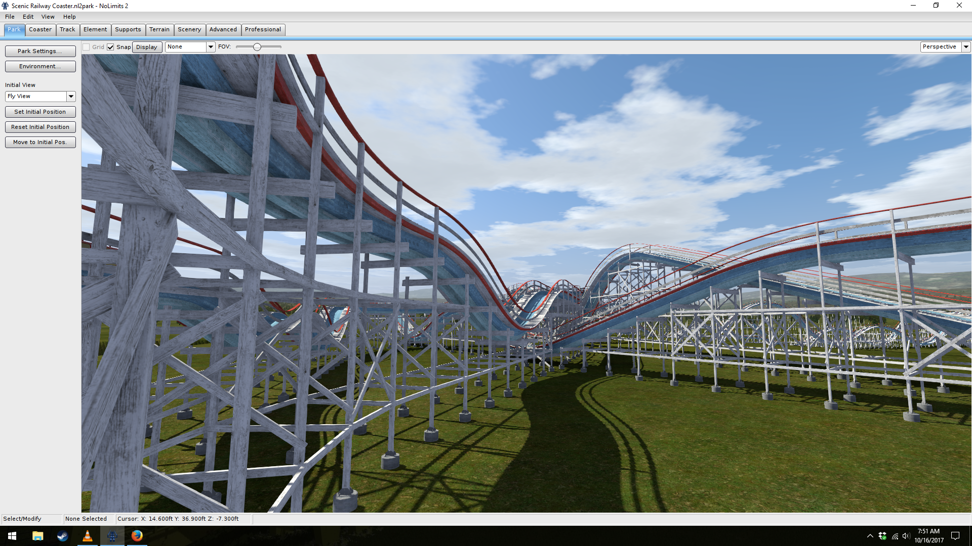This screenshot has width=972, height=546.
Task: Open the notification center icon
Action: pyautogui.click(x=955, y=536)
